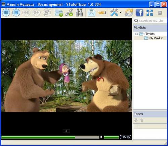Open the Facebook share icon
Screen dimensions: 168x146
139,13
